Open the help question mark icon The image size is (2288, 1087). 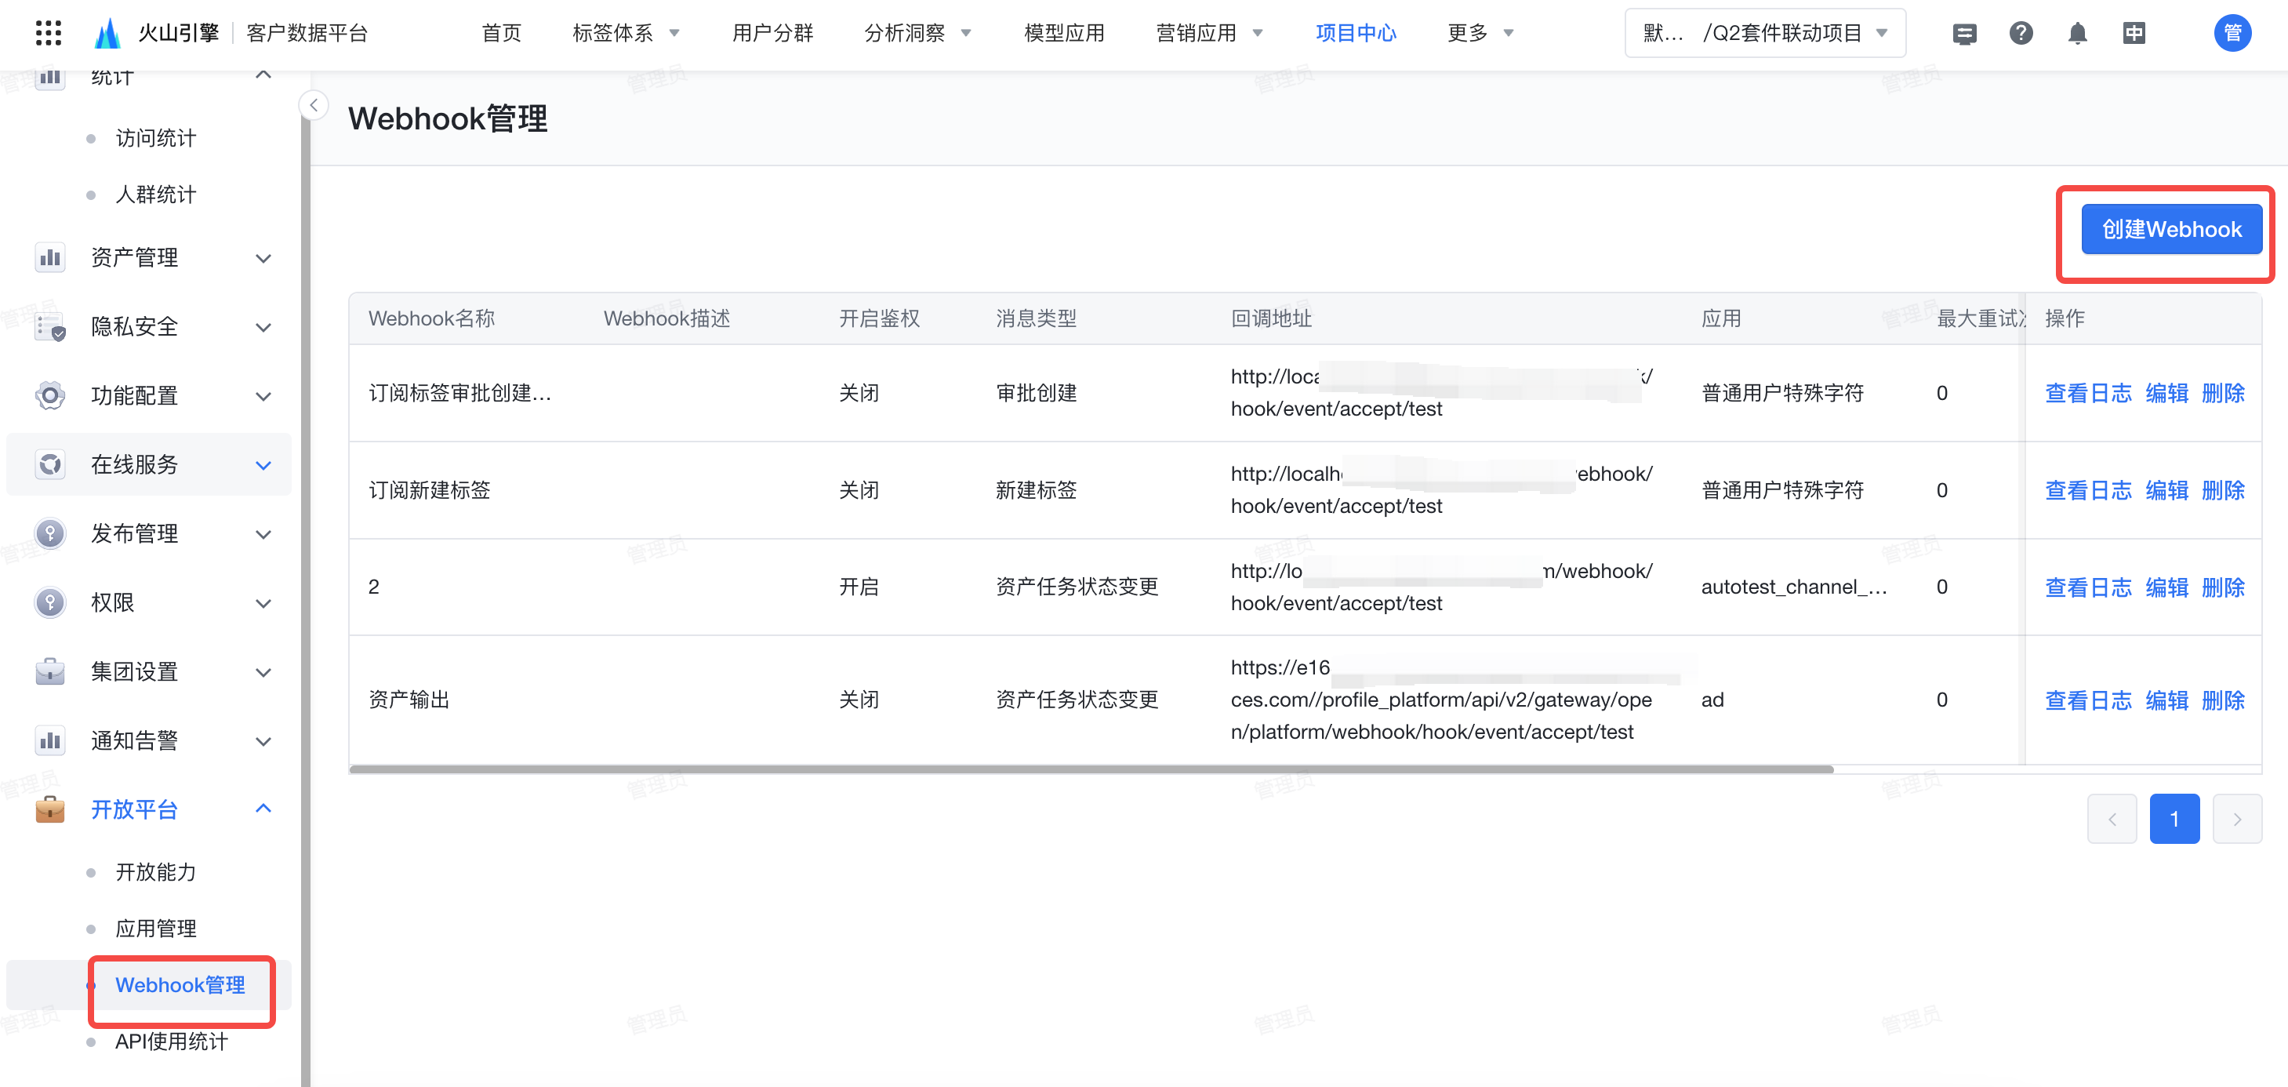point(2021,33)
